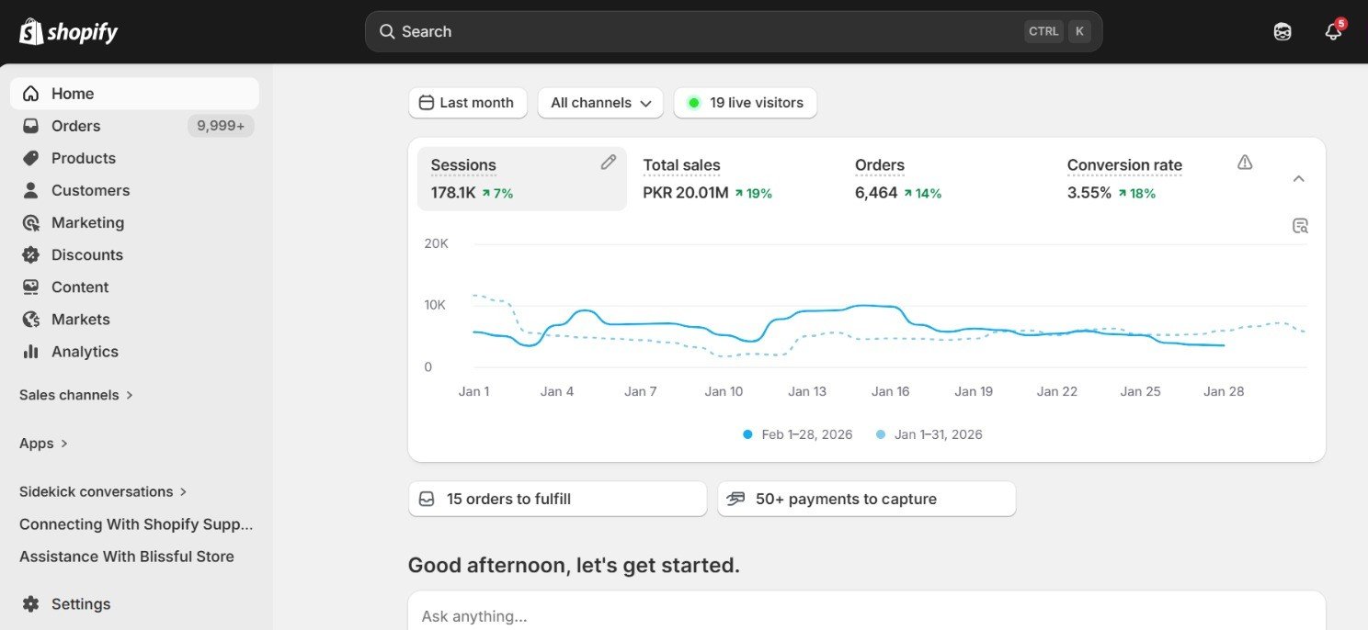Click the Settings gear icon
1368x630 pixels.
[31, 603]
